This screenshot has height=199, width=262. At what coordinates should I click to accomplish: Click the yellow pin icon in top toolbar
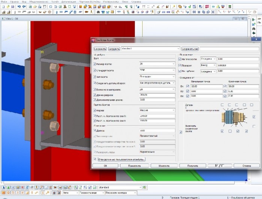174,7
